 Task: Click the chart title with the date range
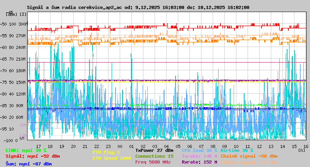click(138, 7)
